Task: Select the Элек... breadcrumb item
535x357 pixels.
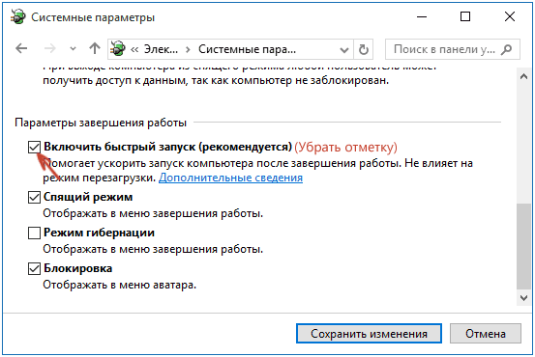Action: point(161,49)
